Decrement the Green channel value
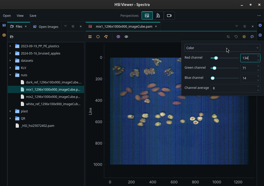 point(258,70)
